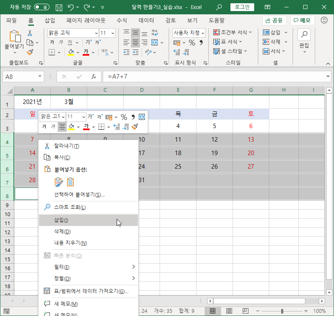Toggle Italic in ribbon font group
The height and width of the screenshot is (316, 334).
pos(61,43)
